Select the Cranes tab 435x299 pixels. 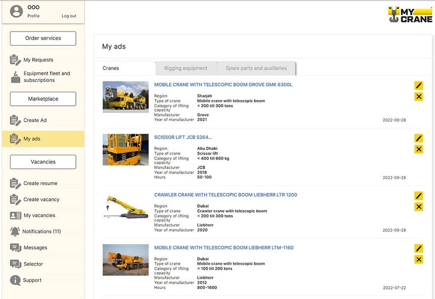pyautogui.click(x=111, y=68)
